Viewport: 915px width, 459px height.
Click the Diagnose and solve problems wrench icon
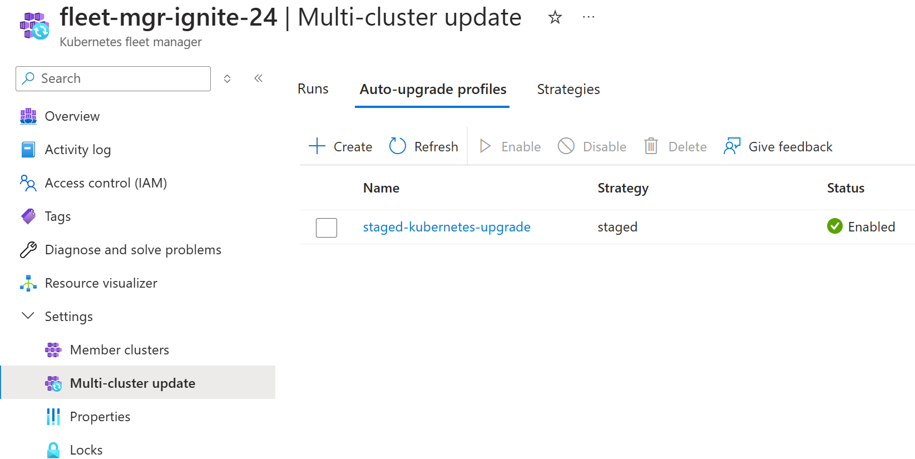(28, 250)
